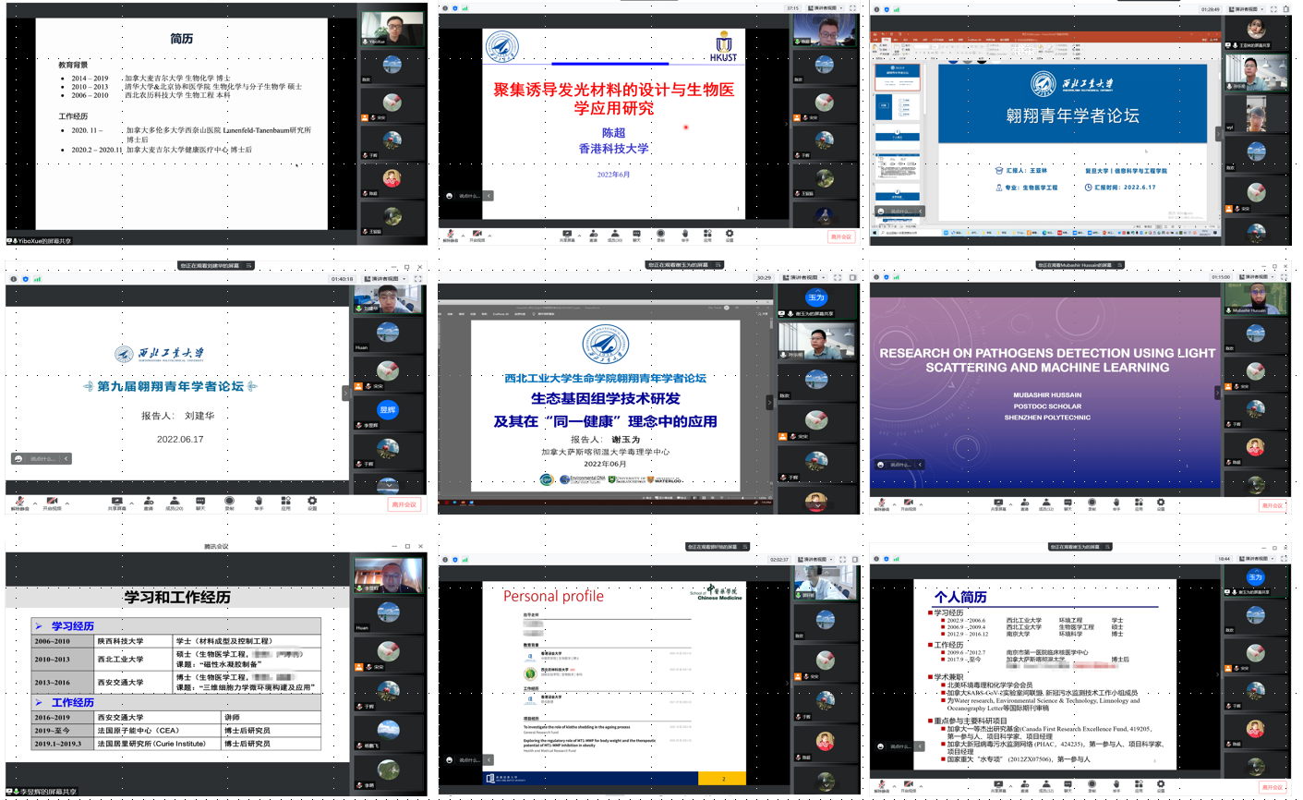1303x800 pixels.
Task: Open 演讲者视图 view dropdown in the HKUST meeting
Action: tap(824, 8)
